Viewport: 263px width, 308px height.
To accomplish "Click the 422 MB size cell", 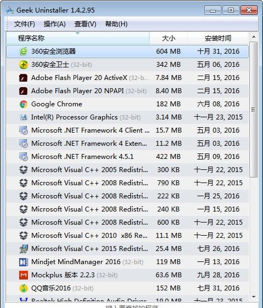I will 168,157.
